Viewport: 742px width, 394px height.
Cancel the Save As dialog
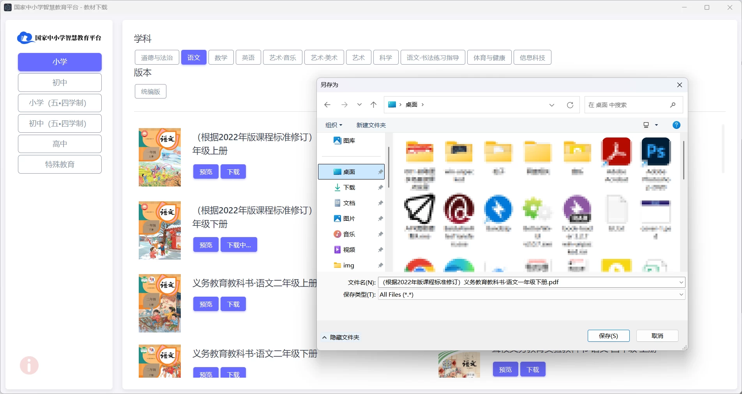657,336
